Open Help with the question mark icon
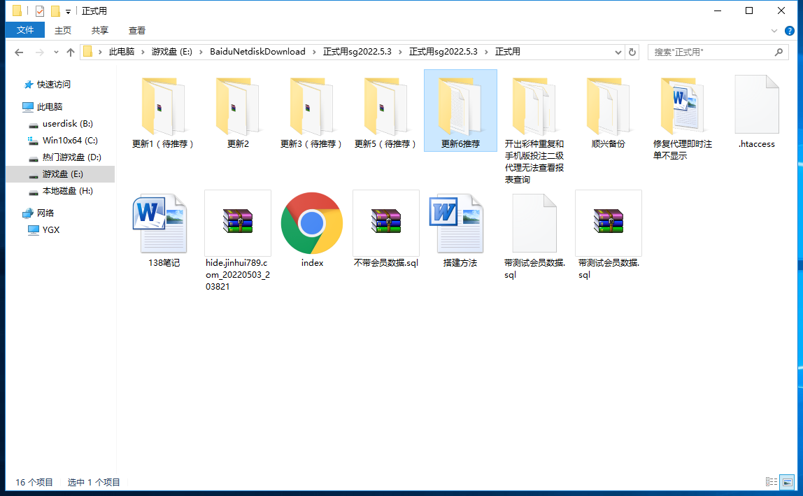The image size is (803, 496). [x=790, y=31]
